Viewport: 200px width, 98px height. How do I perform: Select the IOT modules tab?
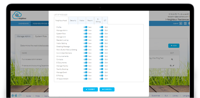click(x=105, y=20)
